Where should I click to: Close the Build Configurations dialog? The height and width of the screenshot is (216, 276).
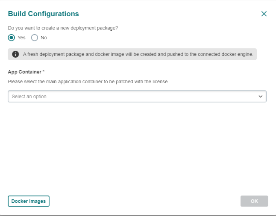[264, 14]
